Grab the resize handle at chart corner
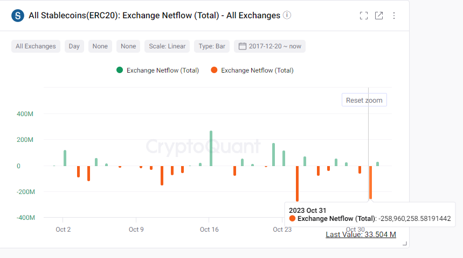The height and width of the screenshot is (258, 463). point(405,243)
